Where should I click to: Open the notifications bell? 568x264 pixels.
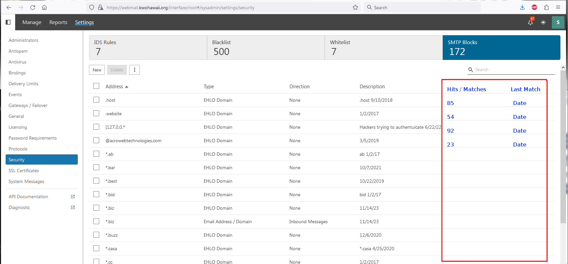(x=530, y=22)
